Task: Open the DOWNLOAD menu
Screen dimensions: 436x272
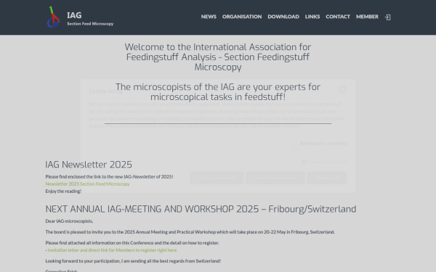Action: 283,17
